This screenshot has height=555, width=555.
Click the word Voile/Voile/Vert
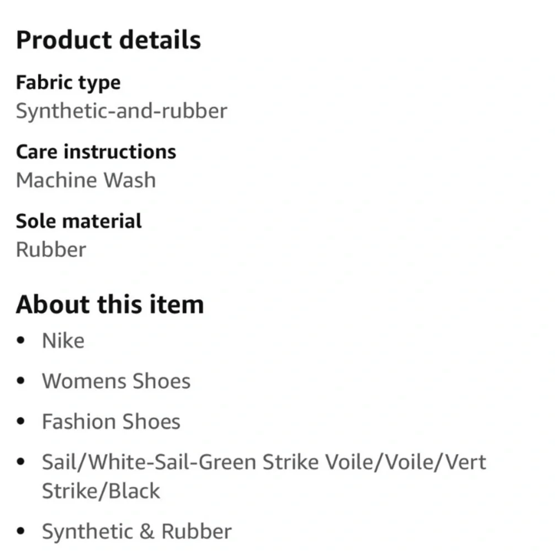[406, 462]
